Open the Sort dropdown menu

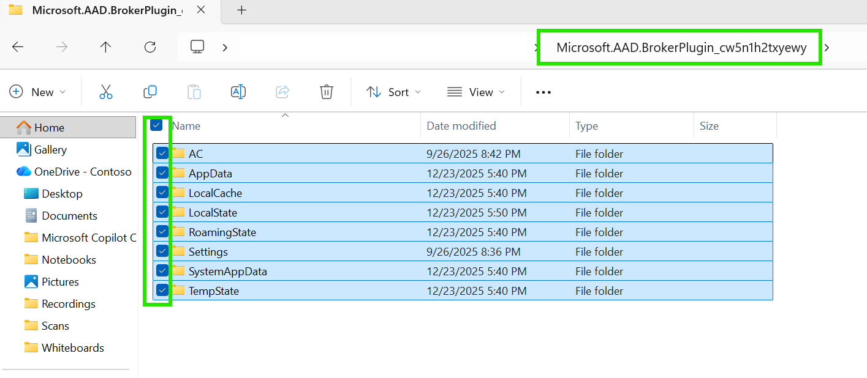[x=393, y=92]
